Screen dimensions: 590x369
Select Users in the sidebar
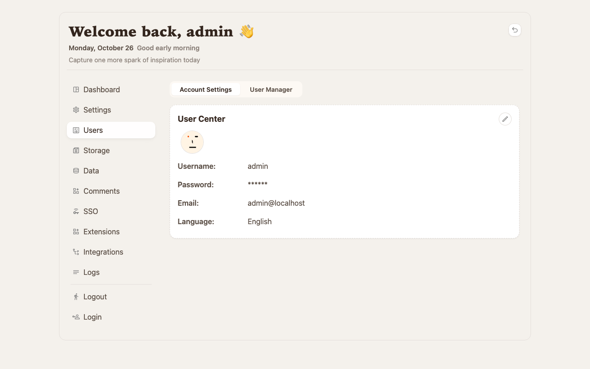coord(111,130)
